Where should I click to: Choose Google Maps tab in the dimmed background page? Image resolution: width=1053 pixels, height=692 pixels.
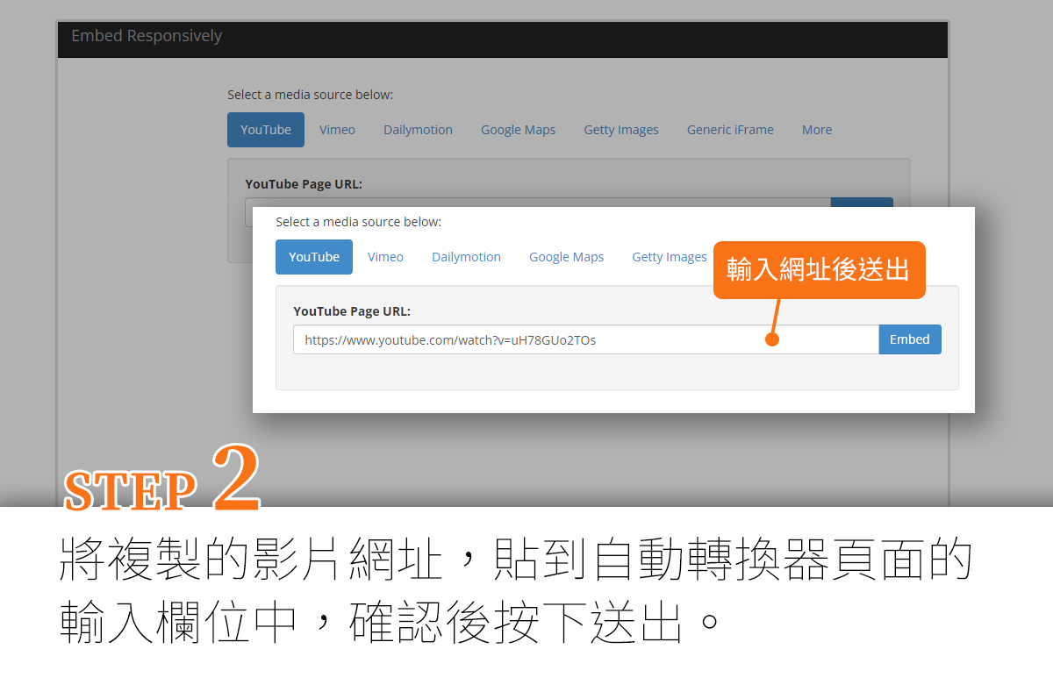click(x=518, y=130)
